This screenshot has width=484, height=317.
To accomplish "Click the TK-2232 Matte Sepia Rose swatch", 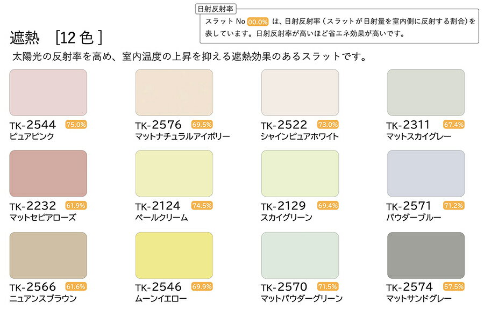I will [x=48, y=174].
